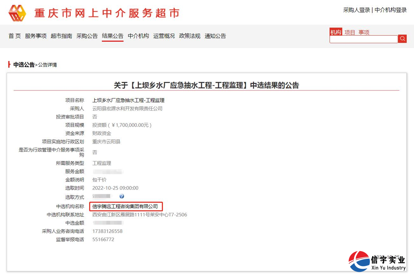
Task: Select the 机构 search type
Action: tap(335, 32)
